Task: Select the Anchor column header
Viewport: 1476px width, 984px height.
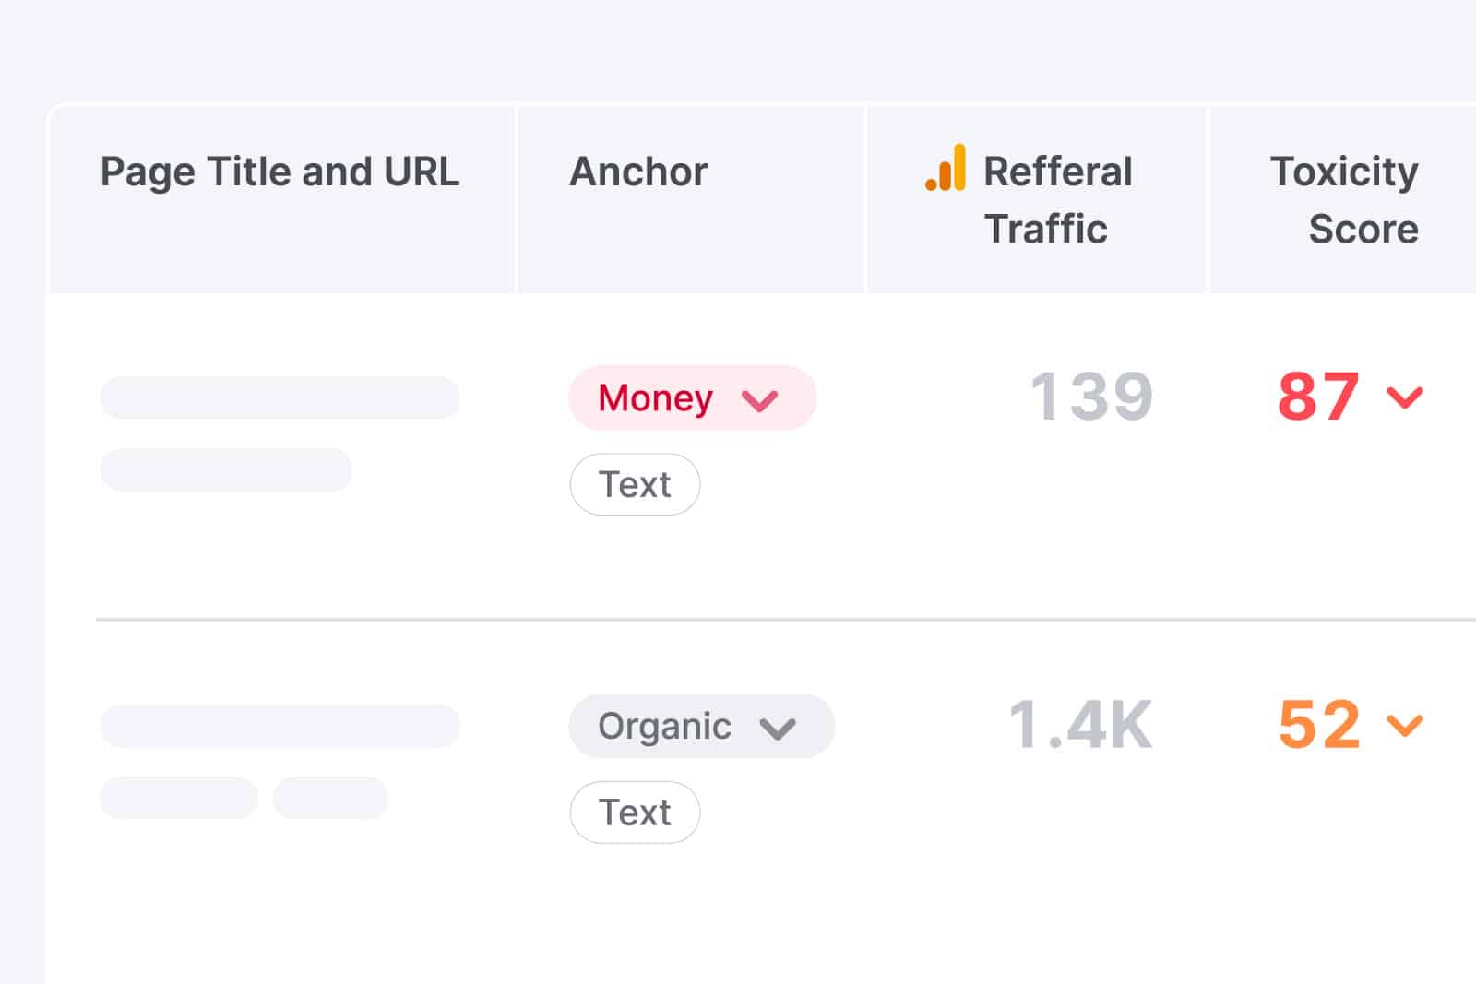Action: 638,172
